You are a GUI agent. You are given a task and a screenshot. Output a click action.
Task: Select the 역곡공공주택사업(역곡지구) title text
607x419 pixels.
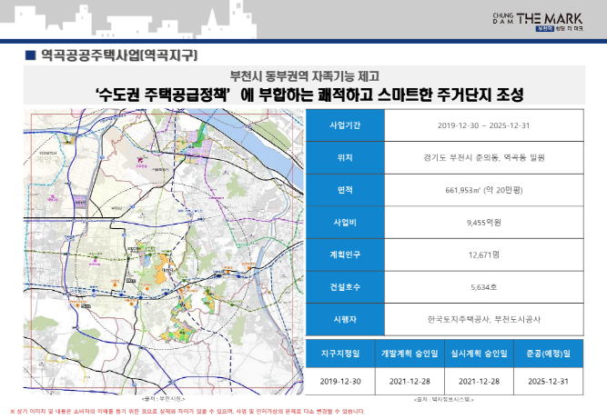tap(118, 55)
